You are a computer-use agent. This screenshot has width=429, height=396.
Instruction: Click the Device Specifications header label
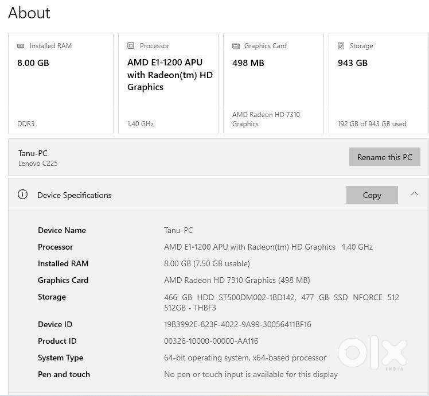click(75, 195)
